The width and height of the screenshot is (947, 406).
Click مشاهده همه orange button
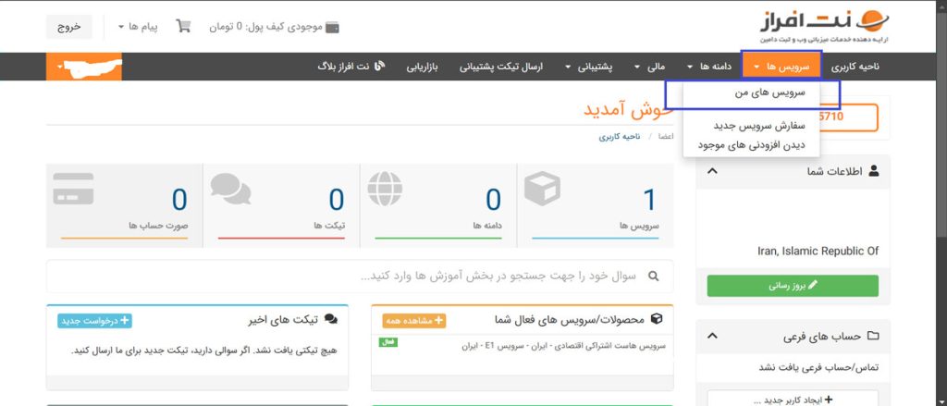413,320
